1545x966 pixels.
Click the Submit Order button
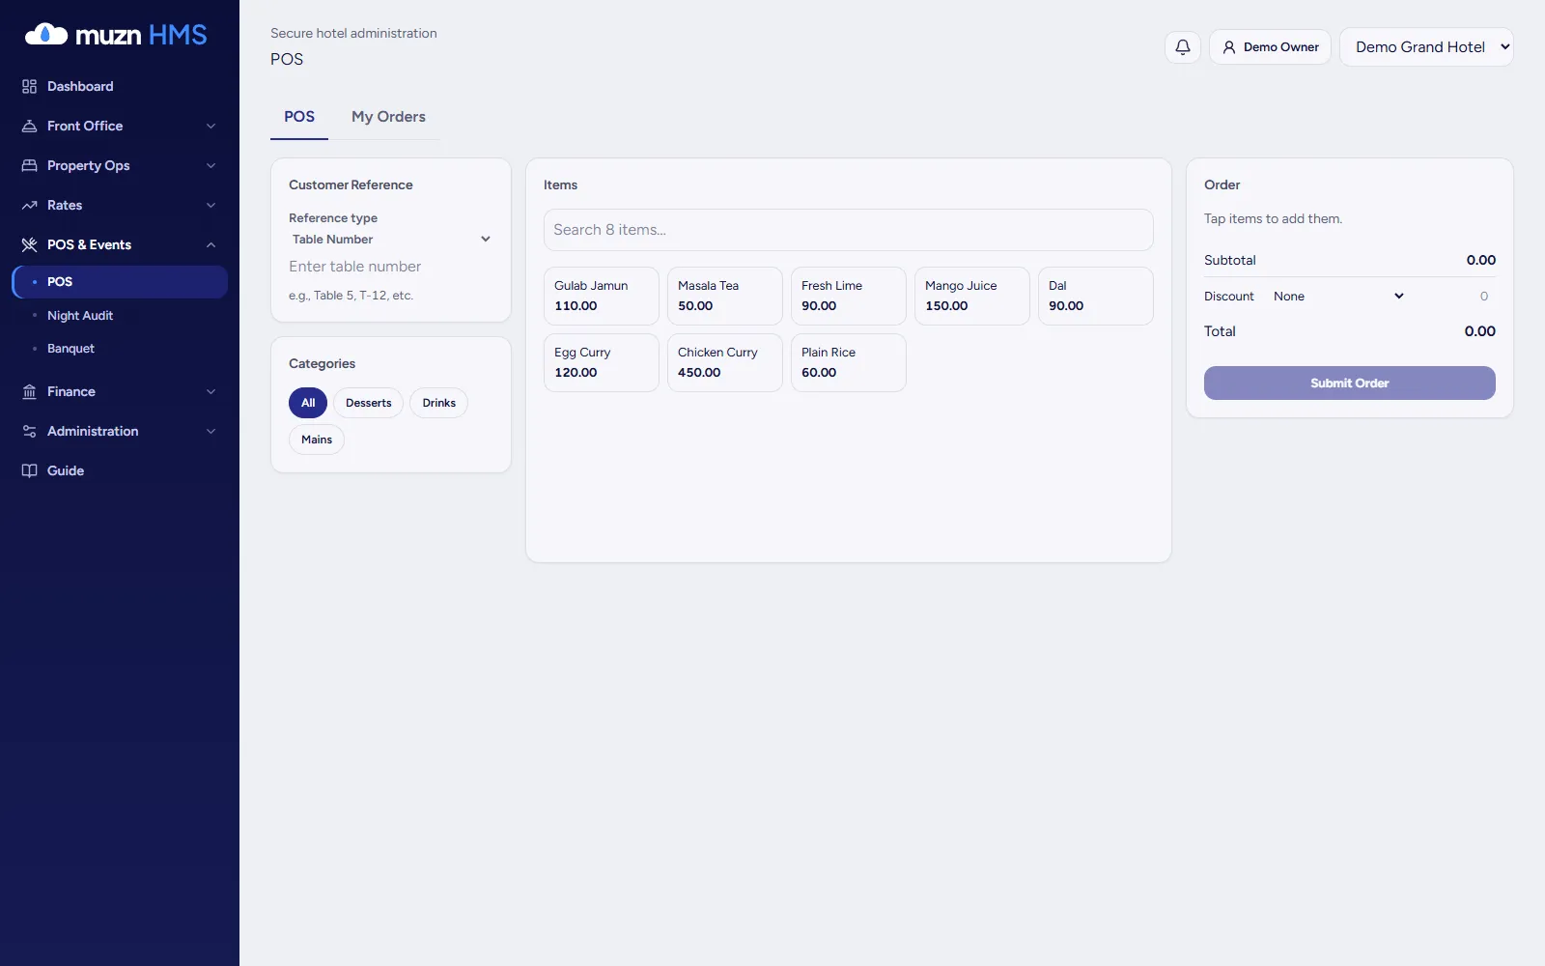pos(1349,383)
